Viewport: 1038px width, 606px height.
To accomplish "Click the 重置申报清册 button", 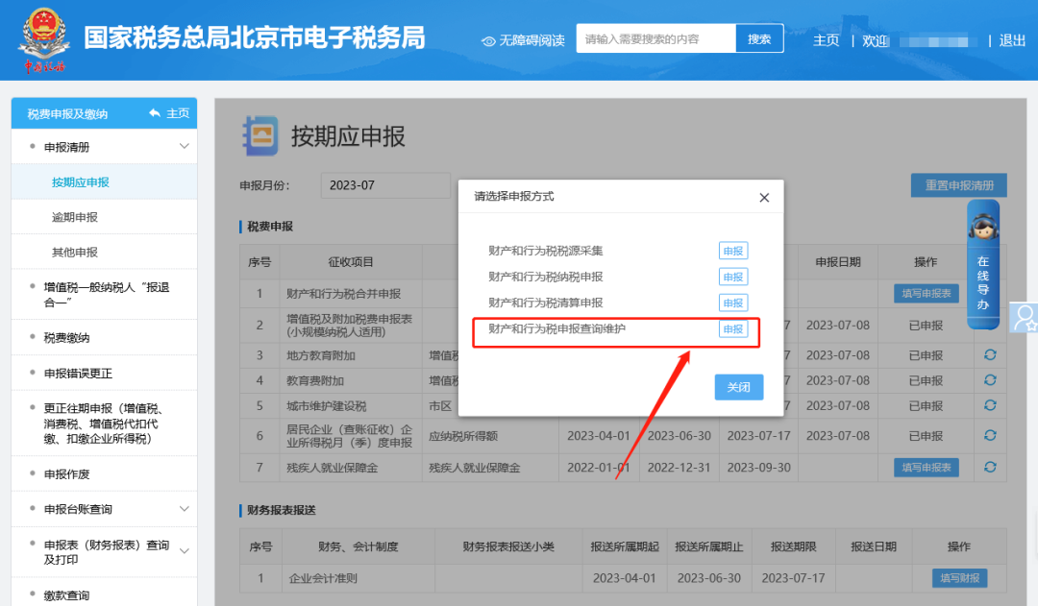I will point(958,185).
